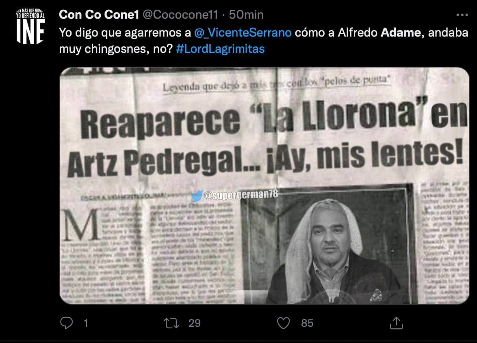
Task: Like the tweet with heart icon
Action: pyautogui.click(x=283, y=323)
